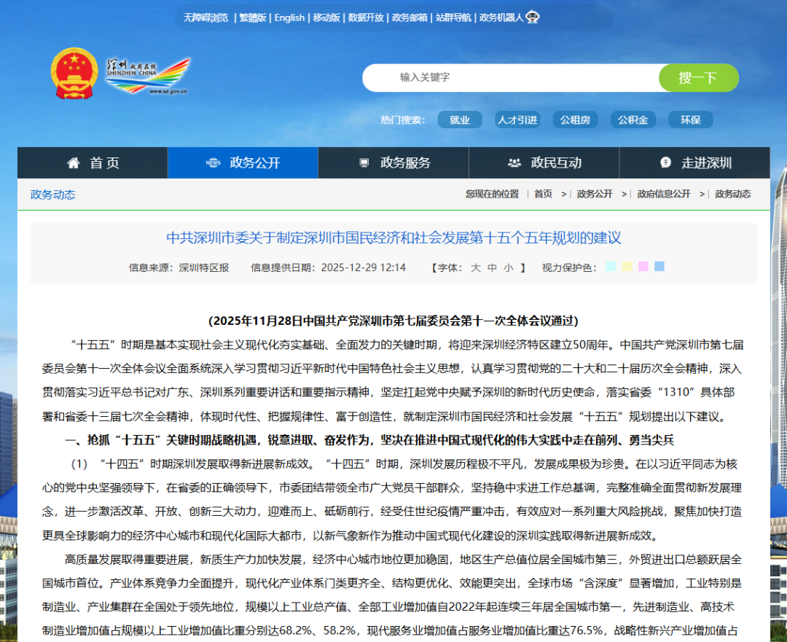This screenshot has width=787, height=642.
Task: Set font size to 大
Action: [476, 267]
